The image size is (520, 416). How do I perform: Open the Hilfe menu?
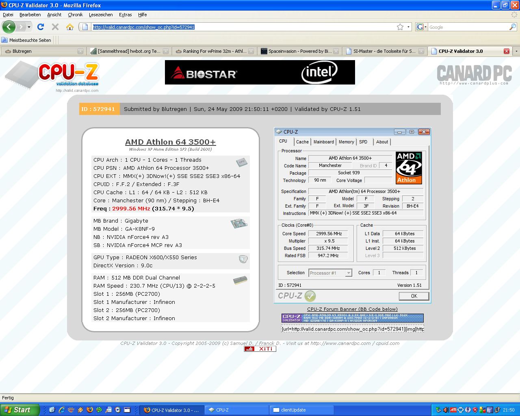point(142,15)
